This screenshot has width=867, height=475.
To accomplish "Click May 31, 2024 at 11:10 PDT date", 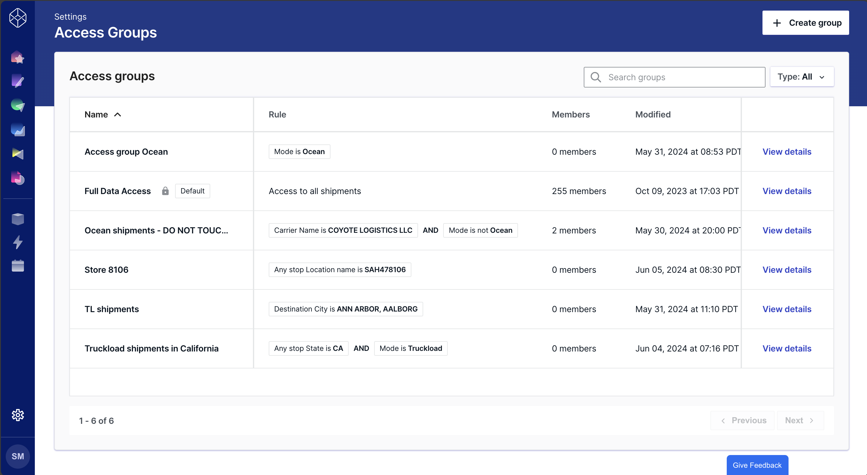I will (686, 309).
